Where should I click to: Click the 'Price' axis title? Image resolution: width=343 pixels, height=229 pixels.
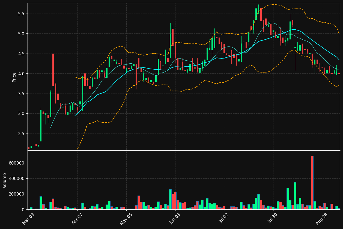(x=14, y=77)
